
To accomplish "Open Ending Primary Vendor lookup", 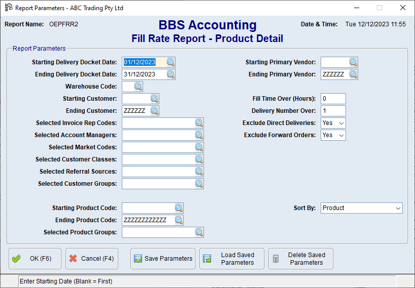I will point(353,74).
